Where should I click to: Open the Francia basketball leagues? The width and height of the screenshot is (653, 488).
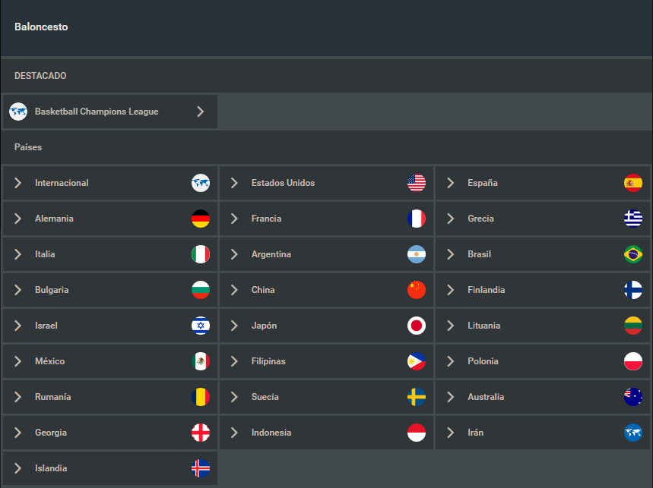(x=266, y=219)
